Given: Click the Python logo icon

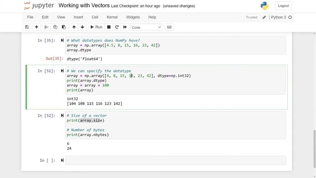Looking at the screenshot, I should tap(265, 6).
